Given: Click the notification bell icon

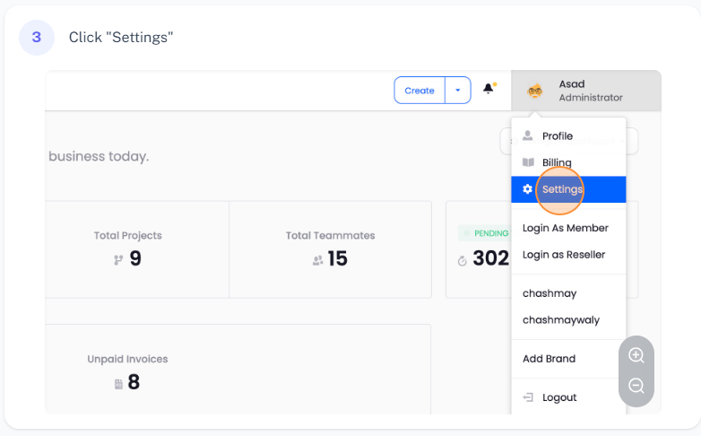Looking at the screenshot, I should [x=489, y=89].
